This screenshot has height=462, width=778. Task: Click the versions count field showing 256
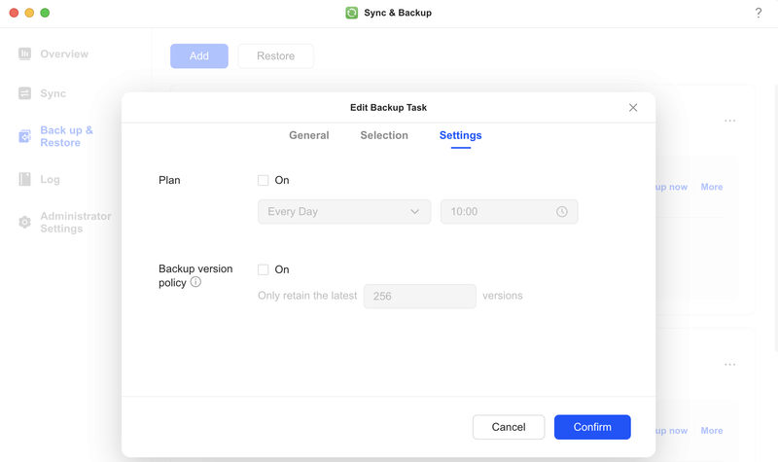point(420,296)
